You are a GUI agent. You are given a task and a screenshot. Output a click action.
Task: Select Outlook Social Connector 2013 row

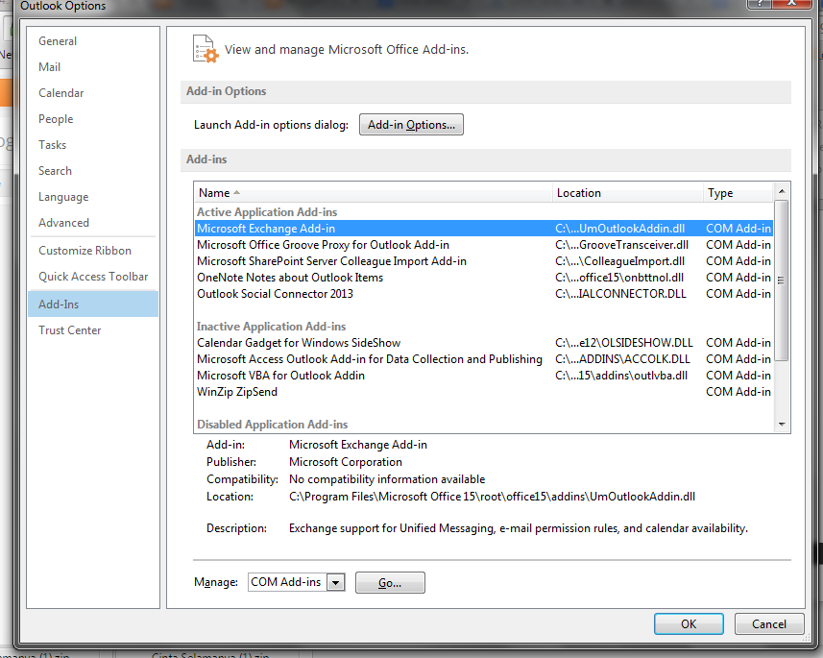pyautogui.click(x=483, y=294)
